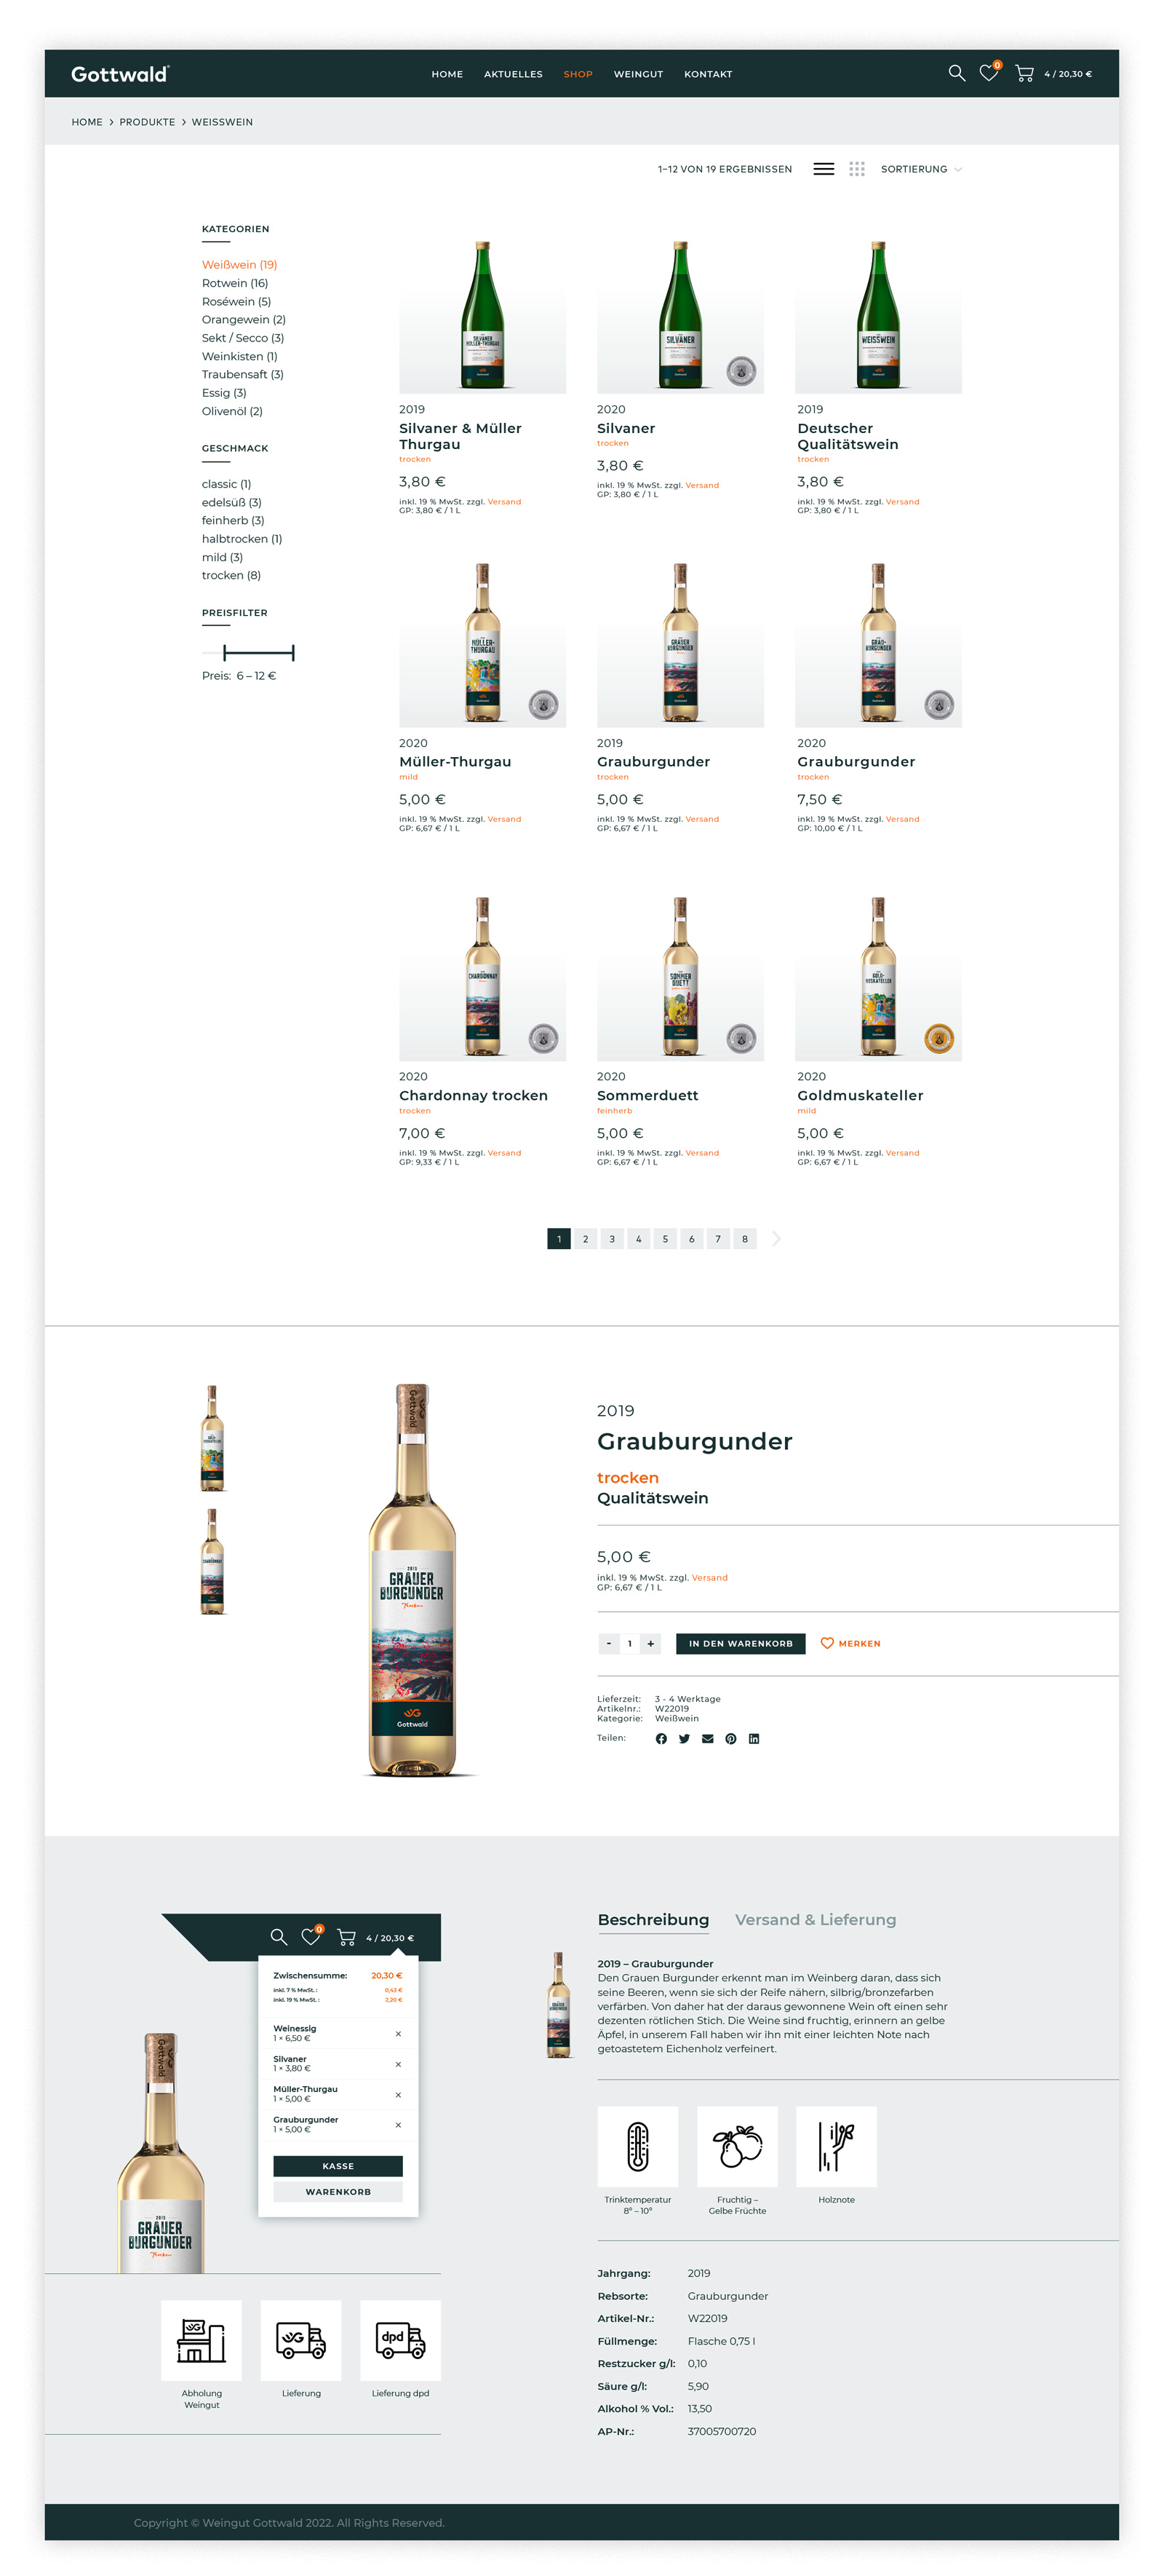This screenshot has width=1164, height=2576.
Task: Add the wine with In den Warenkorb
Action: (741, 1643)
